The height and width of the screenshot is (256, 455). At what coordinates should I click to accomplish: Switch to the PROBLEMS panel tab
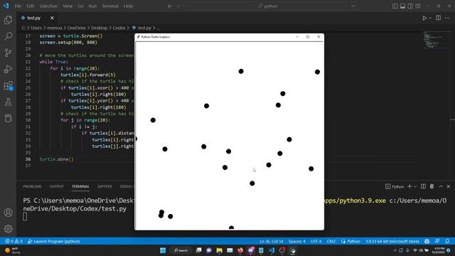coord(32,186)
